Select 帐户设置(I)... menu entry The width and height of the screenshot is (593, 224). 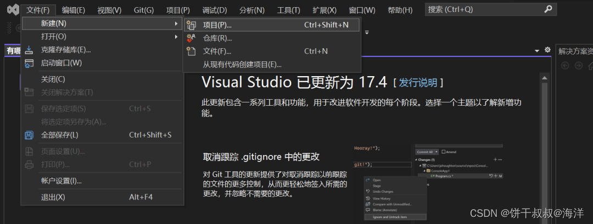(102, 181)
